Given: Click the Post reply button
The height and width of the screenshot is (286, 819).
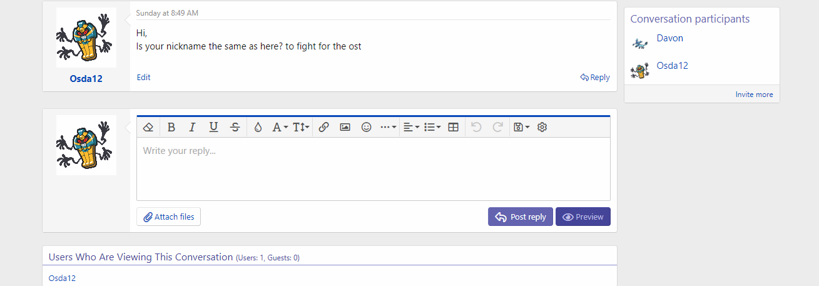Looking at the screenshot, I should coord(521,217).
